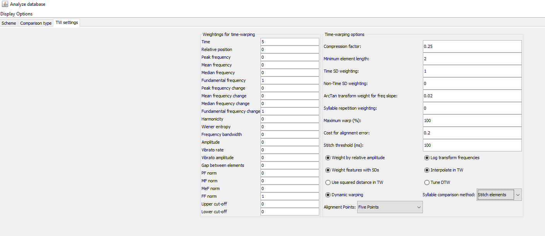Click the Compression factor input field
This screenshot has height=236, width=545.
(x=472, y=46)
